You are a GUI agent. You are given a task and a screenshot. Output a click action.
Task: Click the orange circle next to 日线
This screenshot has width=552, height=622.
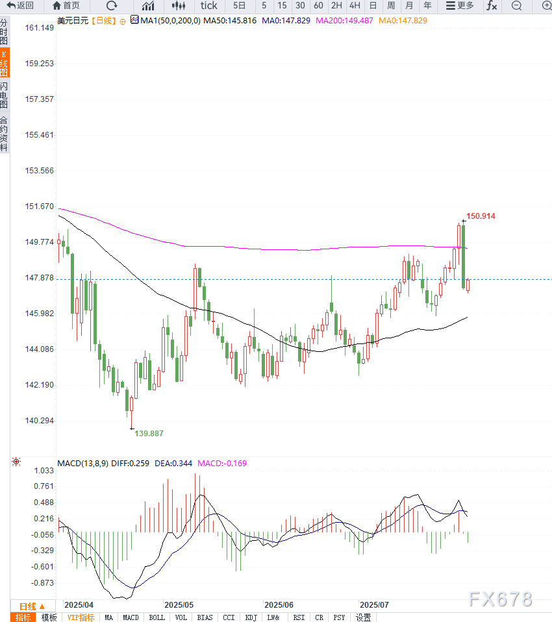point(123,21)
